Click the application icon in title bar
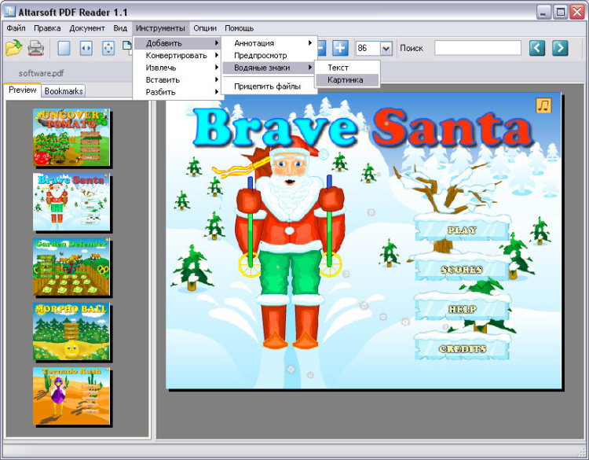The height and width of the screenshot is (460, 589). point(9,12)
